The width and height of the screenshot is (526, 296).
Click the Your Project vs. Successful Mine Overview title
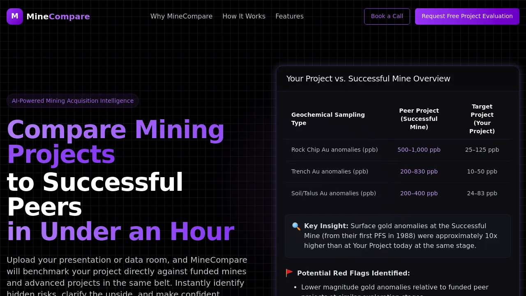[x=368, y=79]
